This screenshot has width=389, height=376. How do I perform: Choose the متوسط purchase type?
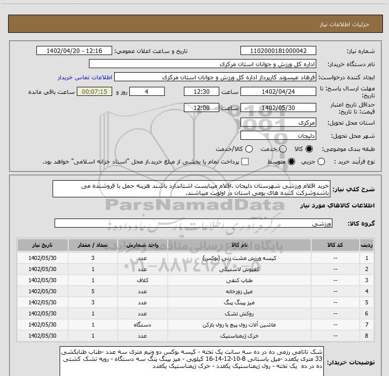291,162
